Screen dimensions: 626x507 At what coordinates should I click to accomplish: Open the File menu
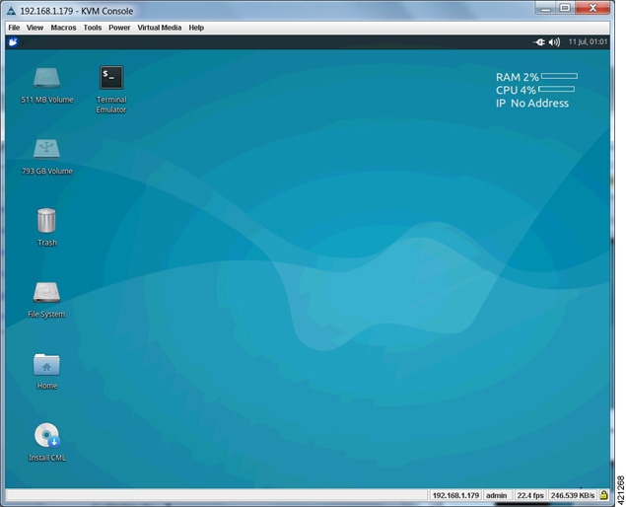(14, 28)
